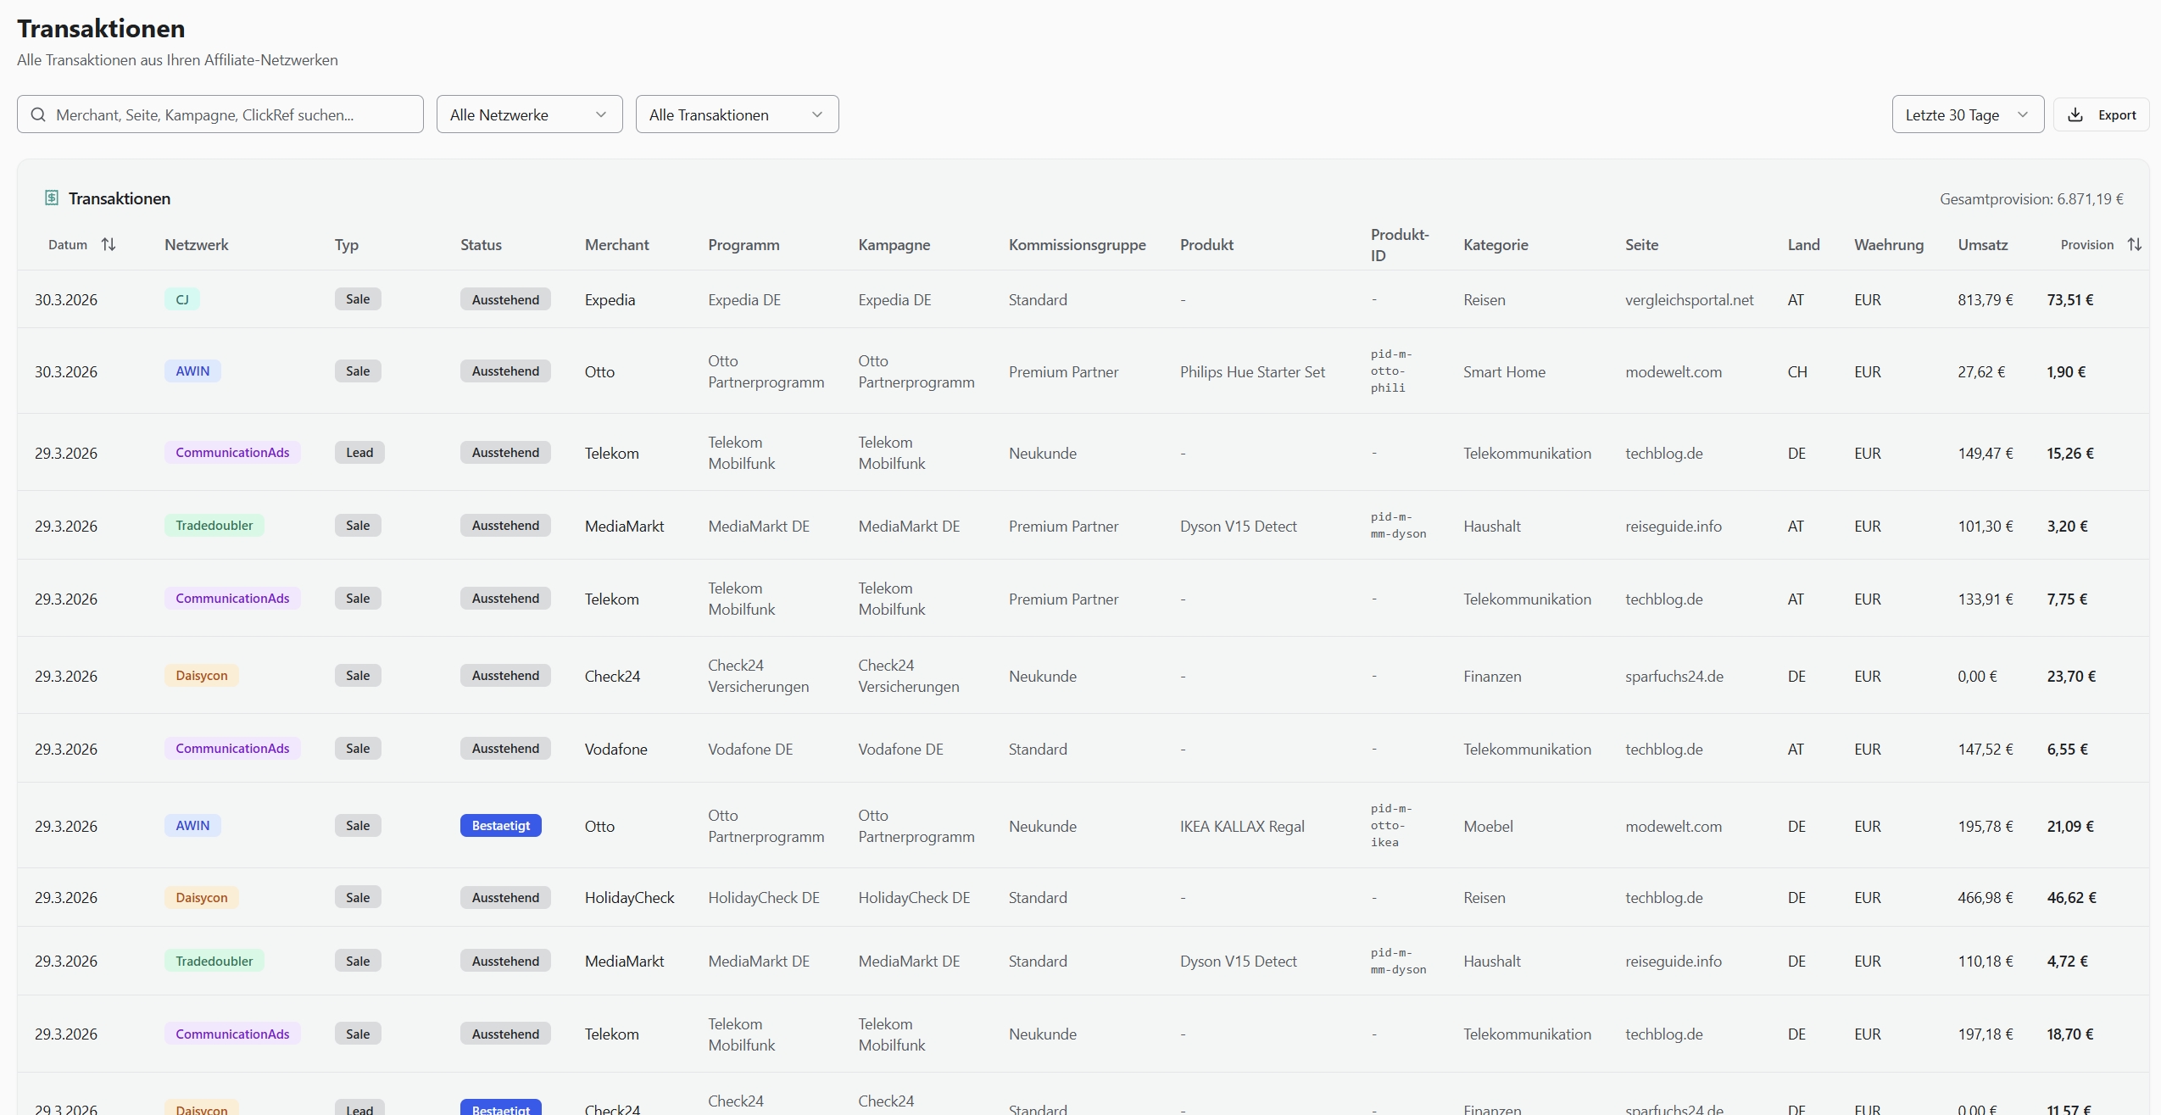Click the search magnifier icon

tap(38, 114)
